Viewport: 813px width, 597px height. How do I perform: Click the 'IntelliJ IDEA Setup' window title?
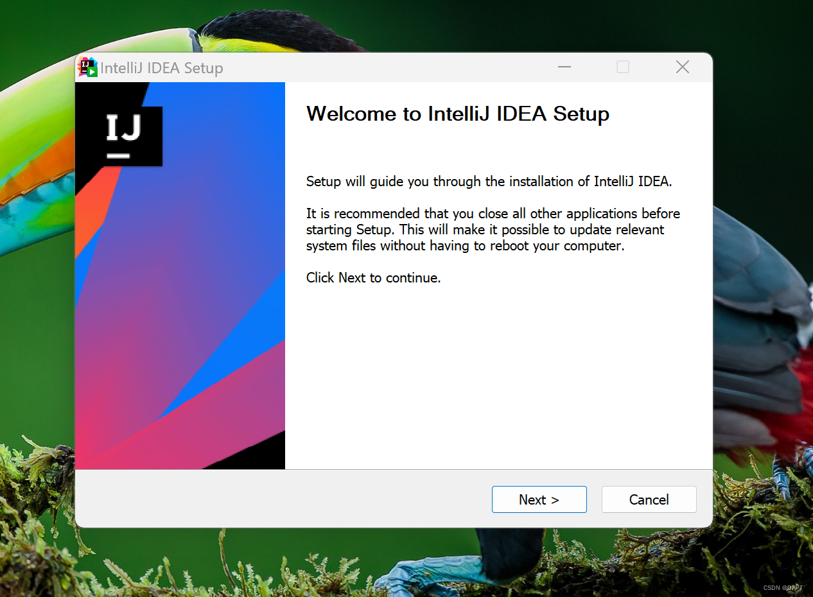click(x=162, y=68)
